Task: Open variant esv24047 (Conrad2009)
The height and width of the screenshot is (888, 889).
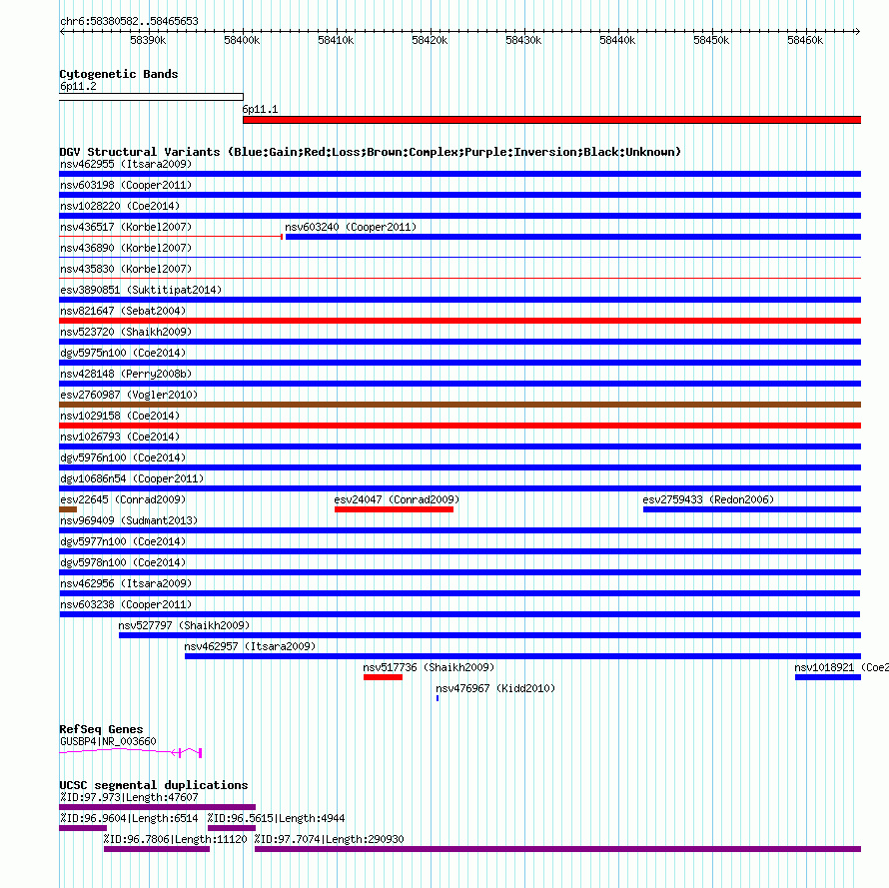Action: click(x=397, y=499)
